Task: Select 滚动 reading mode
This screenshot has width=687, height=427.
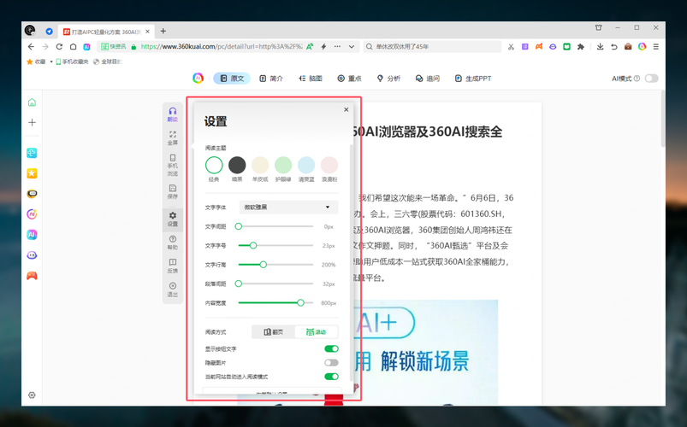Action: [x=316, y=332]
